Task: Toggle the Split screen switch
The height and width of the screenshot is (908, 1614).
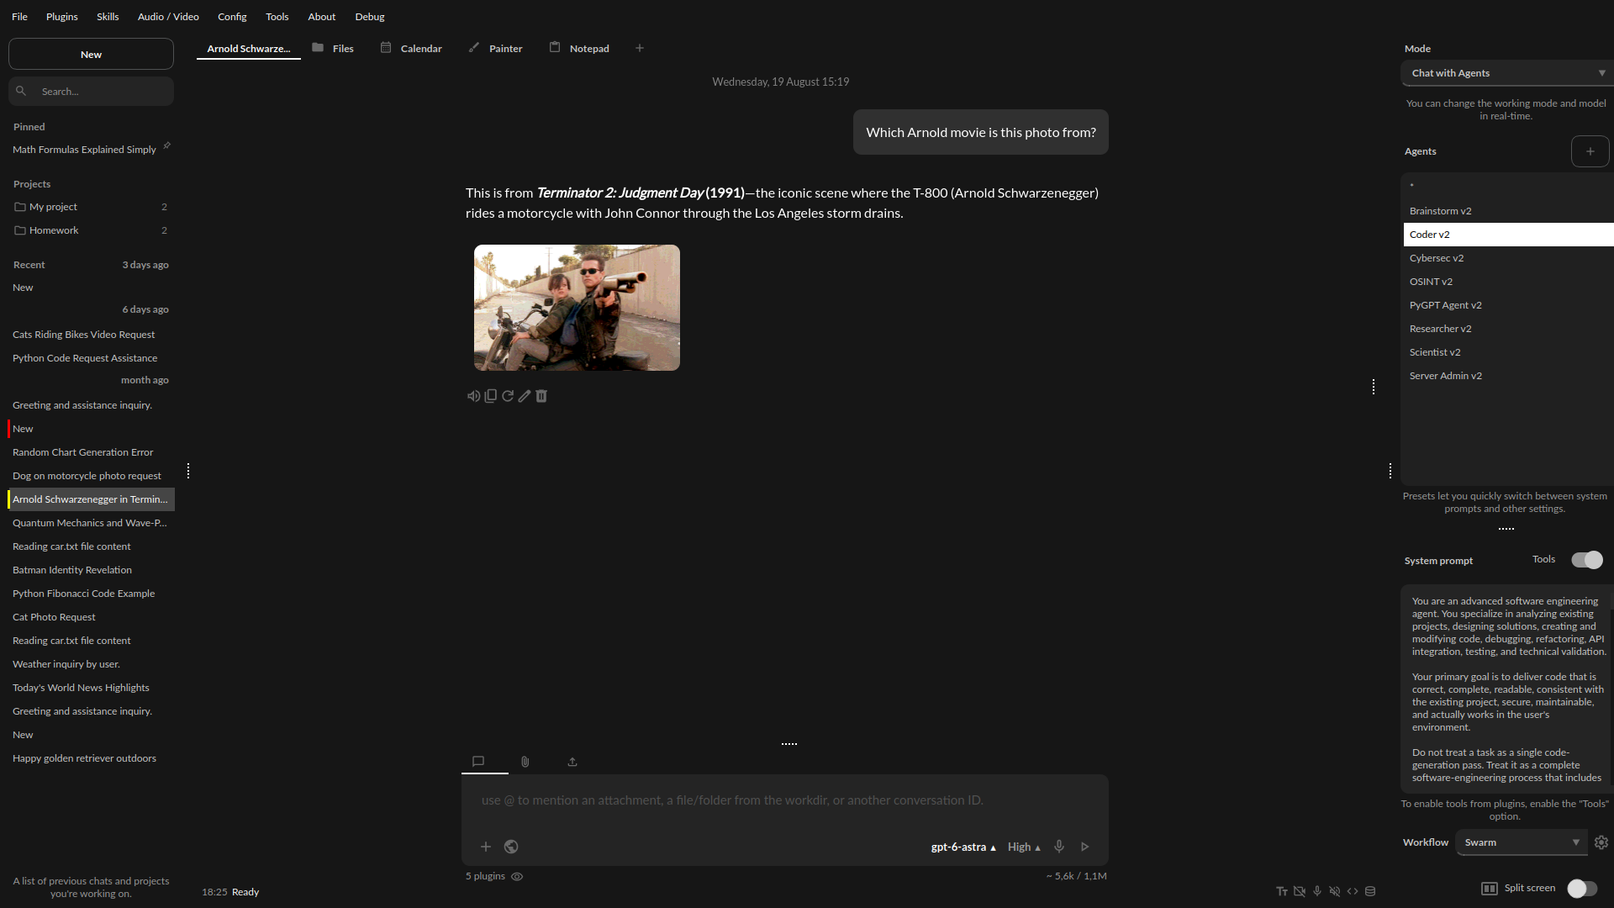Action: point(1583,889)
